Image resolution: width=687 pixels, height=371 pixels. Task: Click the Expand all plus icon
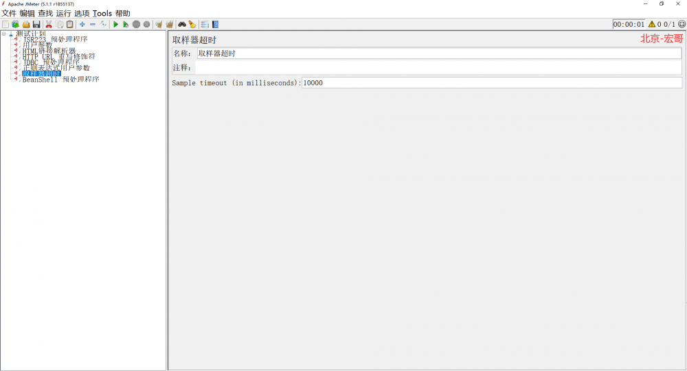(82, 25)
